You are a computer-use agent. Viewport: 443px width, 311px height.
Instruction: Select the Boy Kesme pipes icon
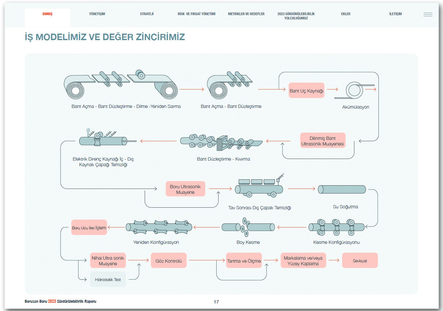click(248, 227)
